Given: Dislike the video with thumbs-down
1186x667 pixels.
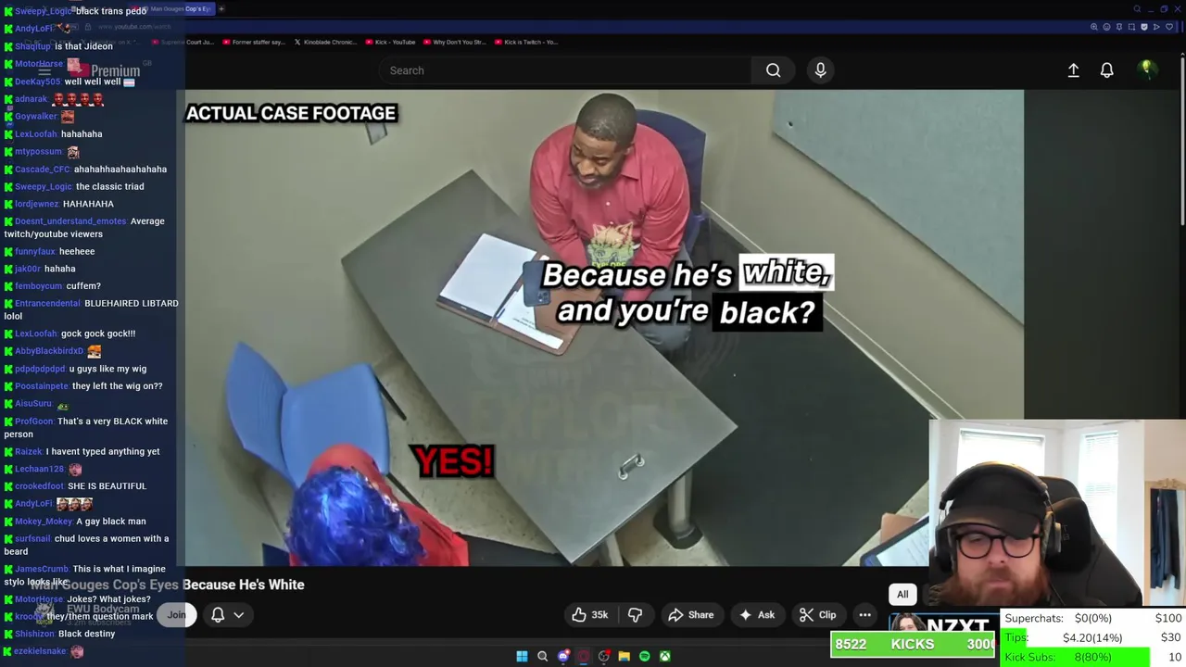Looking at the screenshot, I should click(x=636, y=615).
